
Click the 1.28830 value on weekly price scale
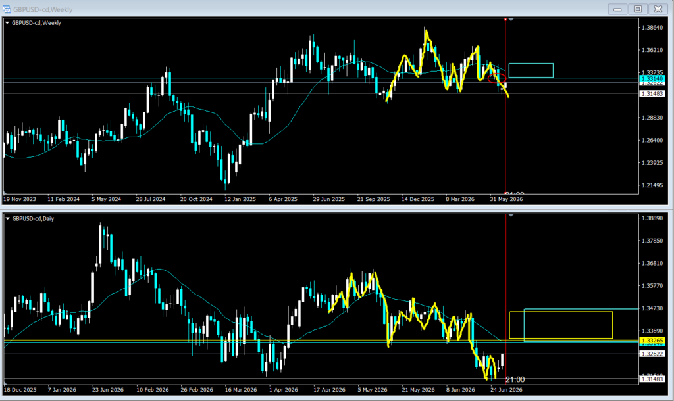[652, 118]
